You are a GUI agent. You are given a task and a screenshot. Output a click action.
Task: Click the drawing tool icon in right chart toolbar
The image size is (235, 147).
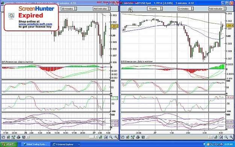pyautogui.click(x=130, y=9)
